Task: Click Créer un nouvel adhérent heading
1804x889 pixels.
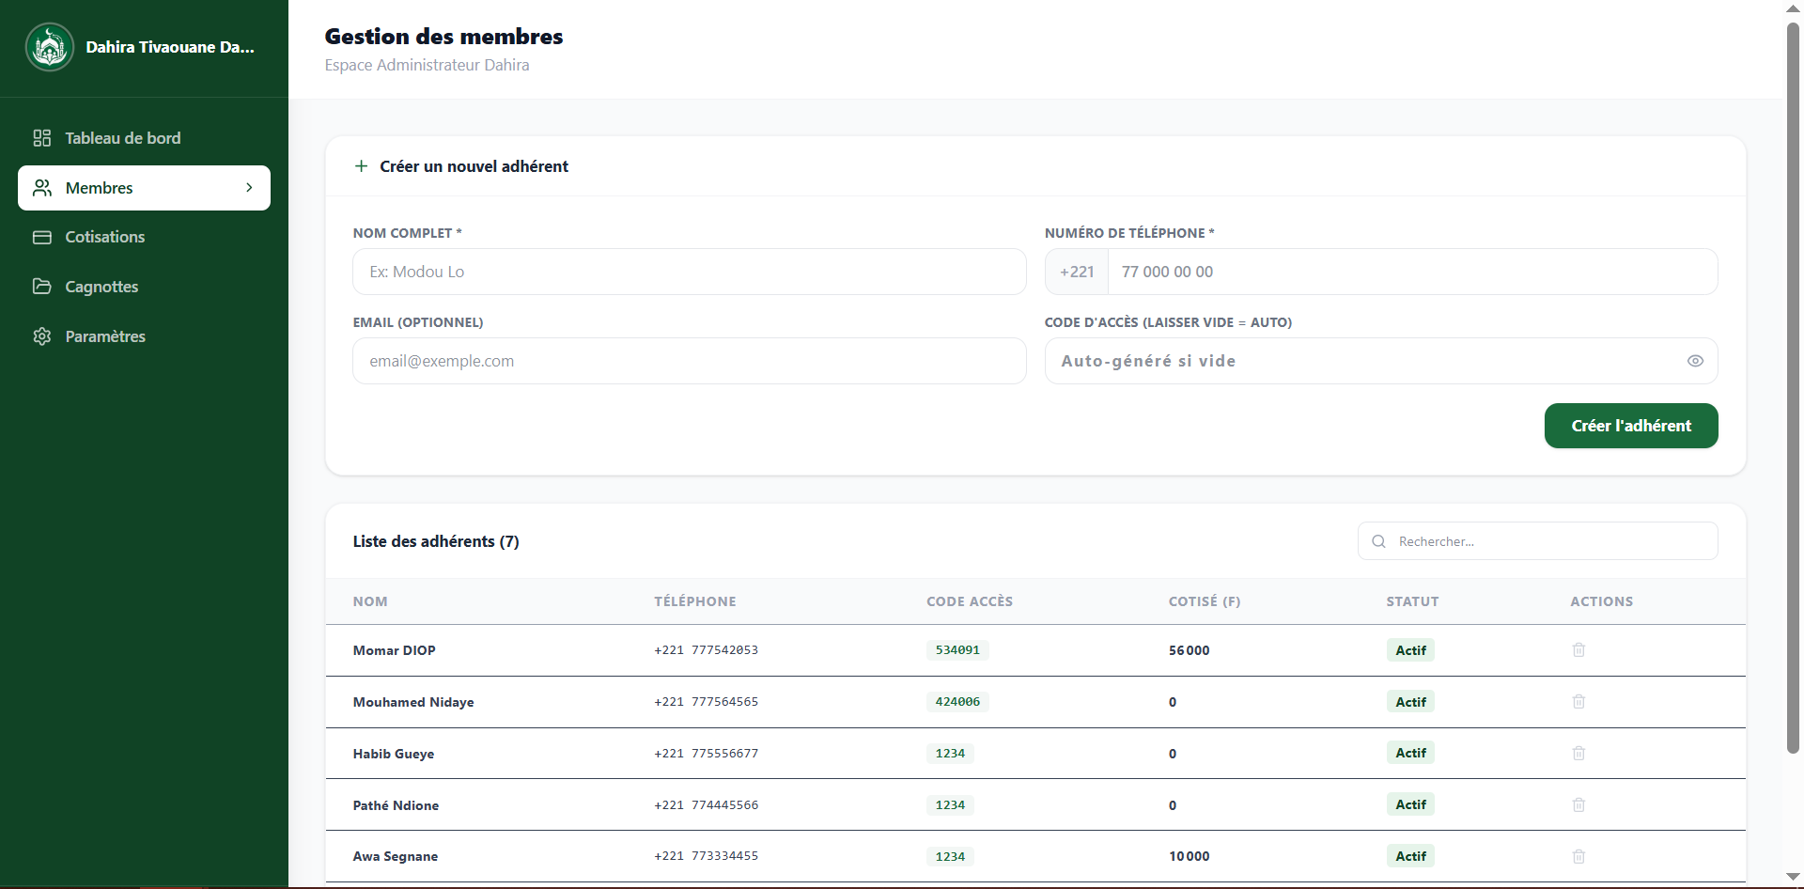Action: pos(474,166)
